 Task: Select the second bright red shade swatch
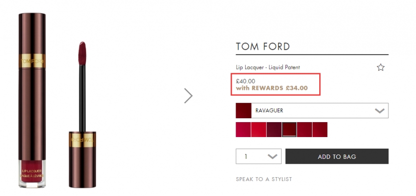(x=259, y=129)
